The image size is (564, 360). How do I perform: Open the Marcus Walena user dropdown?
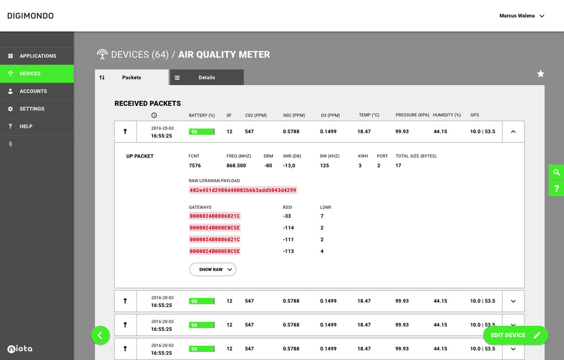[x=522, y=16]
